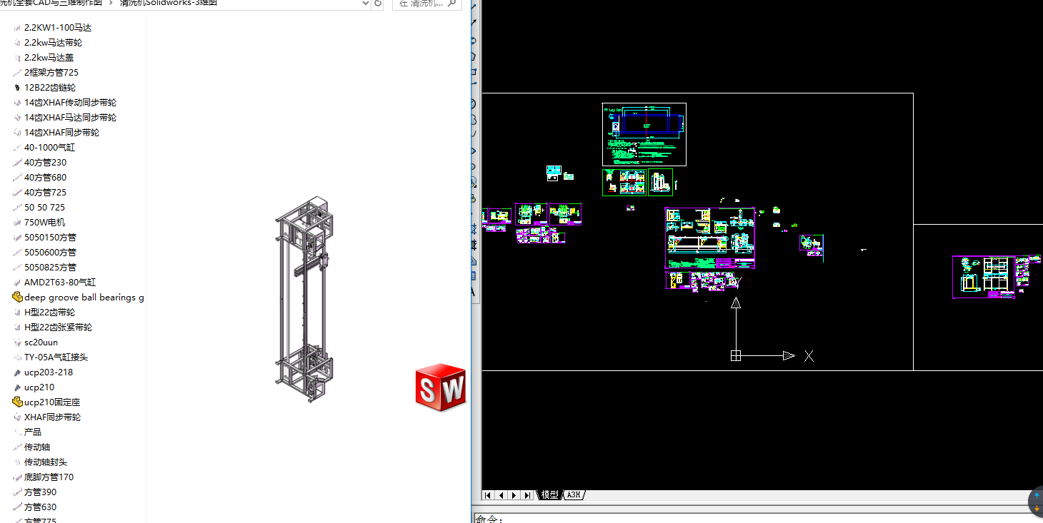Click the orange down arrow on the floating widget

tap(1037, 508)
